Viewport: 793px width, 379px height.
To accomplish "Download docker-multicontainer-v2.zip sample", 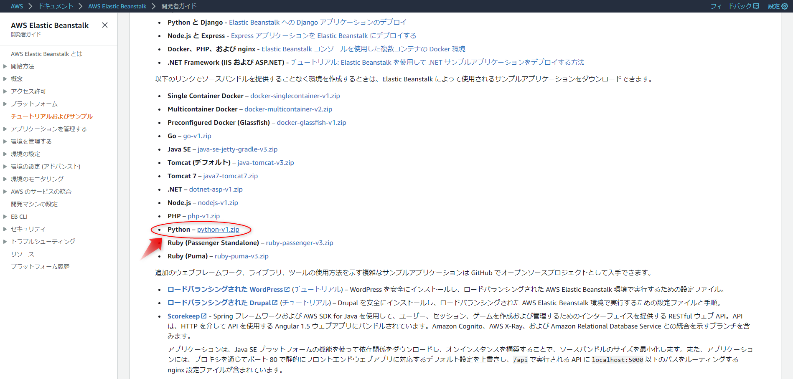I will pos(288,109).
